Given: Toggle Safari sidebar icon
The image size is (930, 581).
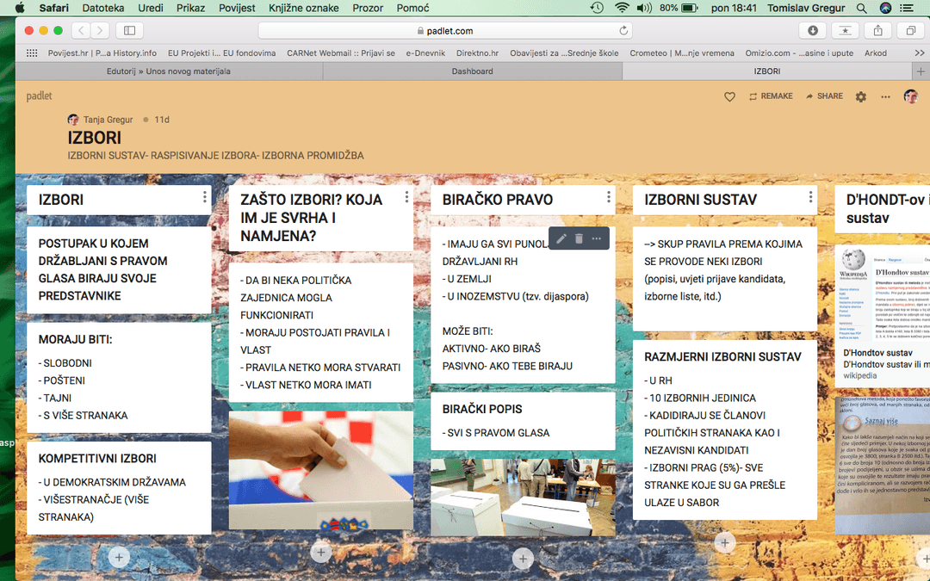Looking at the screenshot, I should [129, 30].
